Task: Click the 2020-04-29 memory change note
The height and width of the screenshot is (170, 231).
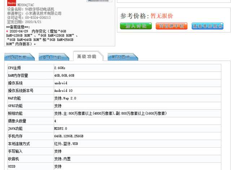Action: pyautogui.click(x=42, y=38)
